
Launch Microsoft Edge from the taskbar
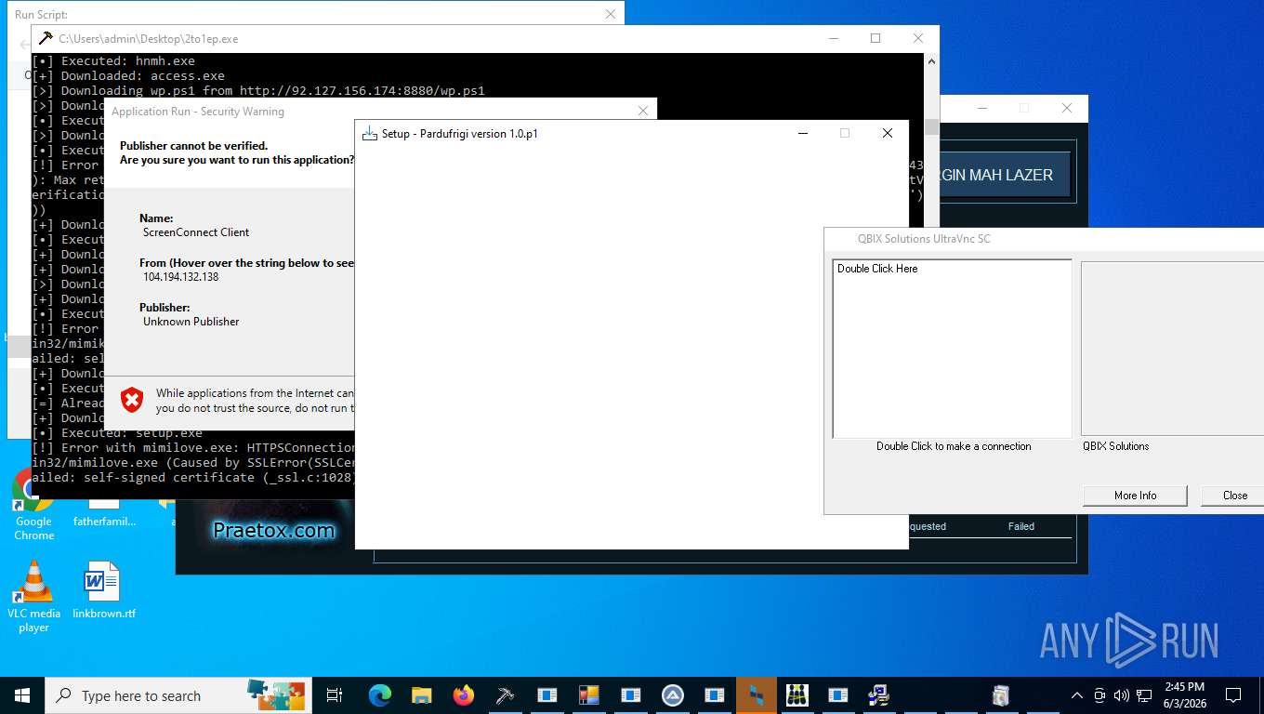coord(379,694)
